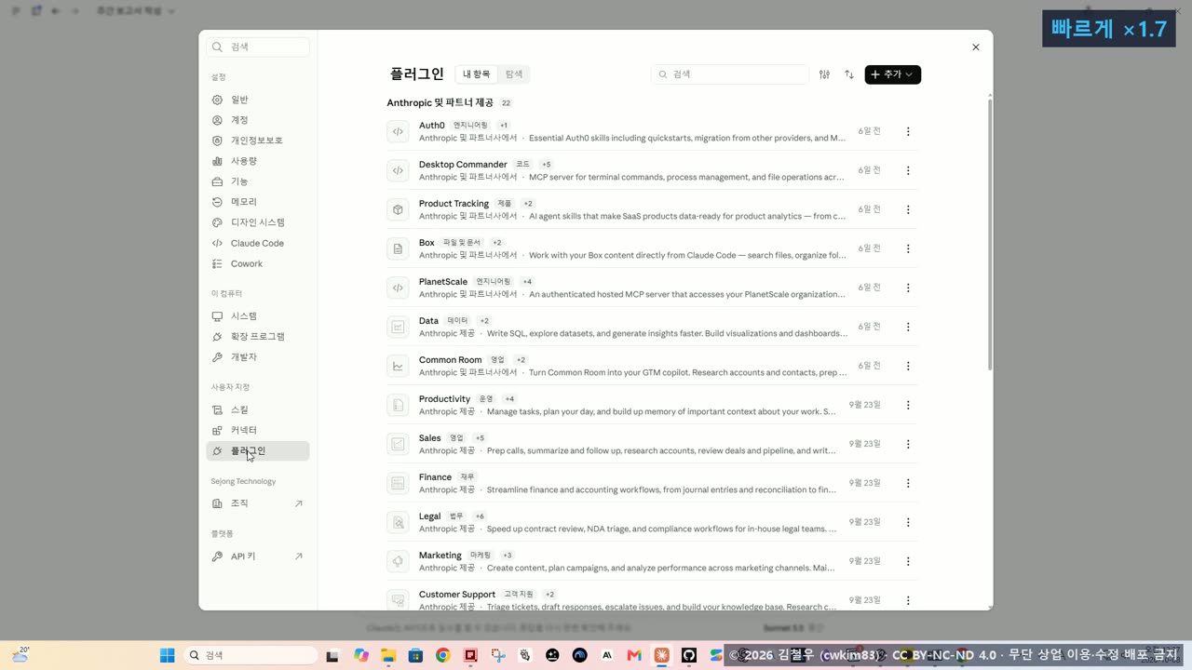The height and width of the screenshot is (670, 1192).
Task: Click the sort order arrows icon
Action: click(849, 74)
